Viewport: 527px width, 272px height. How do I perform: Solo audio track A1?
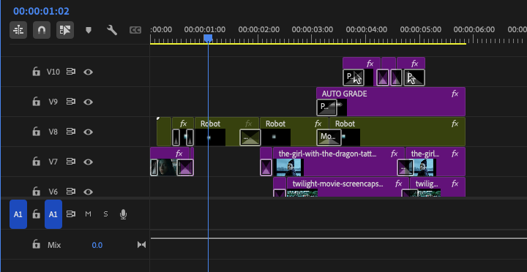[105, 214]
